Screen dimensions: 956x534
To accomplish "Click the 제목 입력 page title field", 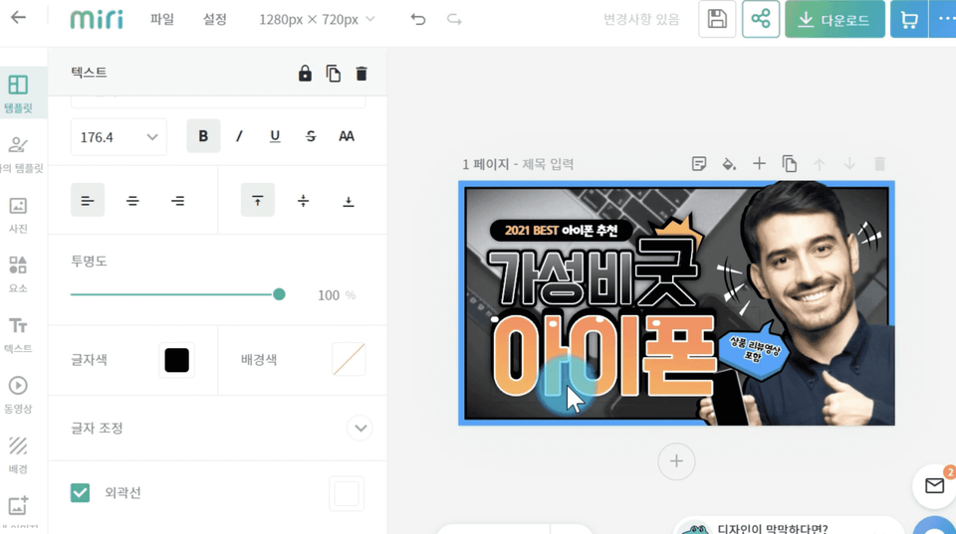I will tap(548, 164).
